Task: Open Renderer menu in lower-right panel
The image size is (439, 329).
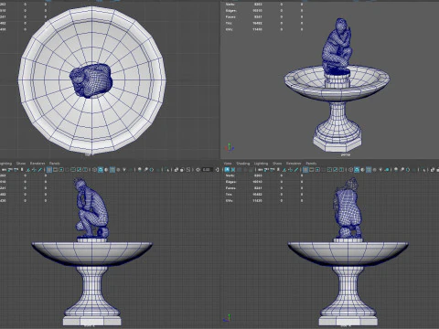Action: pyautogui.click(x=294, y=164)
